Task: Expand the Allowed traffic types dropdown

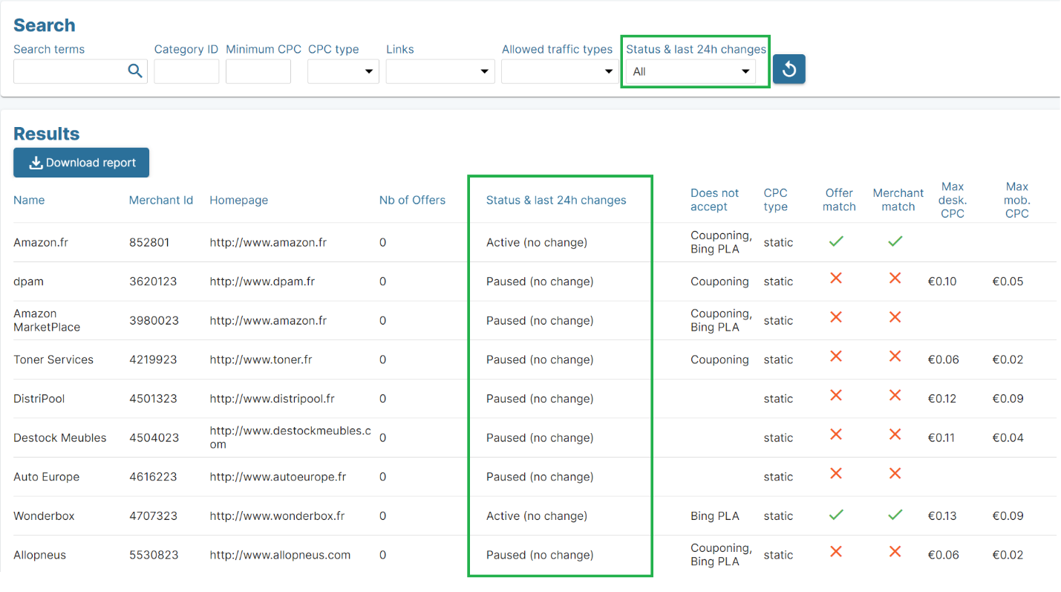Action: 560,71
